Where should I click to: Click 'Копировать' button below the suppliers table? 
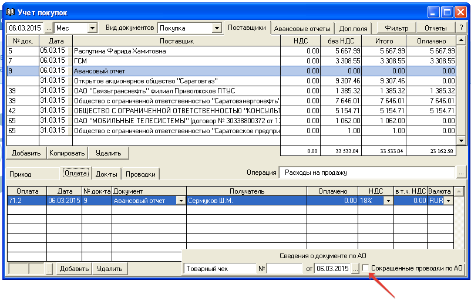[x=67, y=153]
